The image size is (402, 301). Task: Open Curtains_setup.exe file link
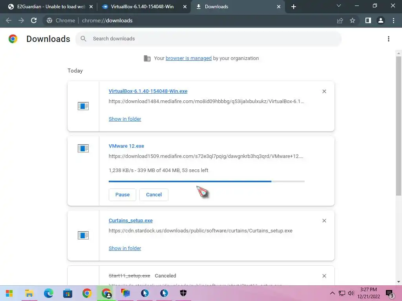click(130, 220)
